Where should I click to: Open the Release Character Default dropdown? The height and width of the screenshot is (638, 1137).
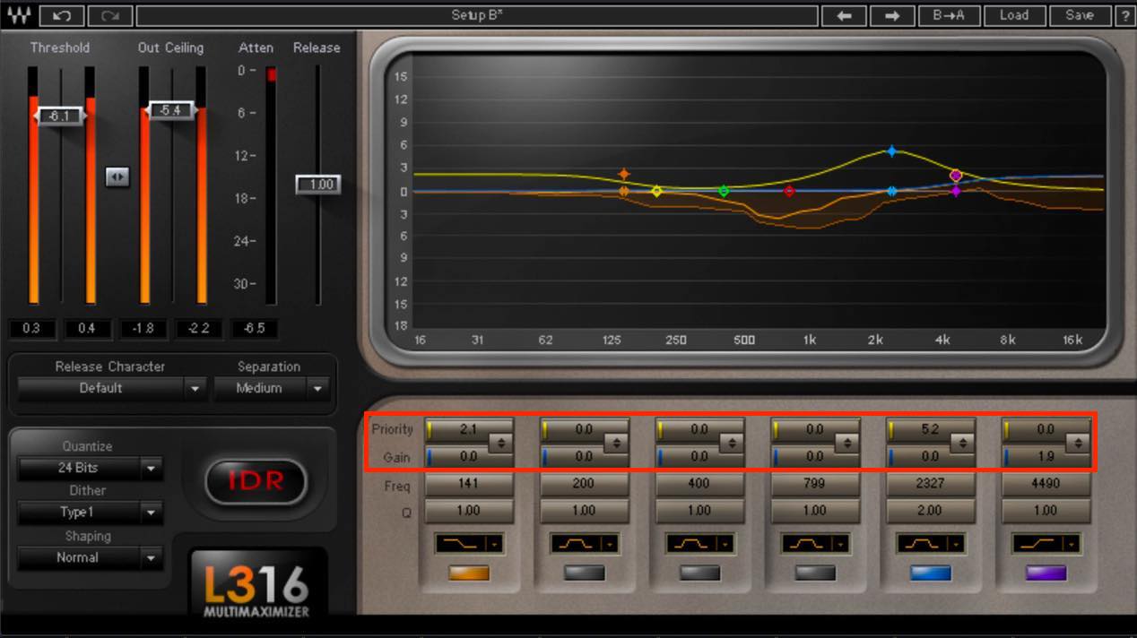(110, 388)
